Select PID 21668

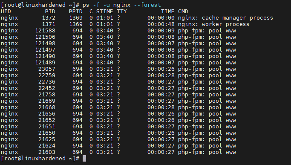coord(47,107)
